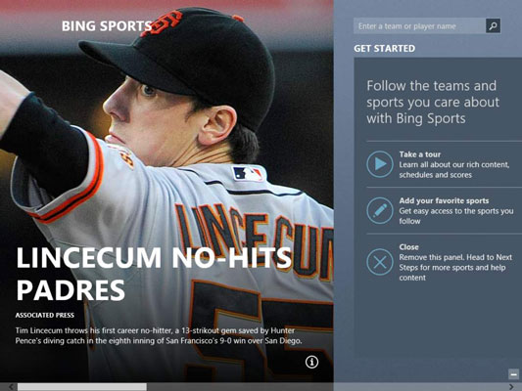Click the Follow the teams intro text
522x391 pixels.
coord(433,102)
